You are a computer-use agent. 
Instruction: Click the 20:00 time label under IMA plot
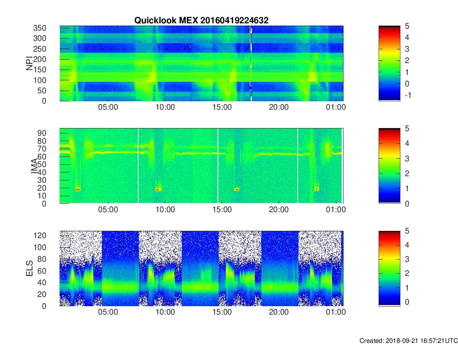(x=279, y=210)
